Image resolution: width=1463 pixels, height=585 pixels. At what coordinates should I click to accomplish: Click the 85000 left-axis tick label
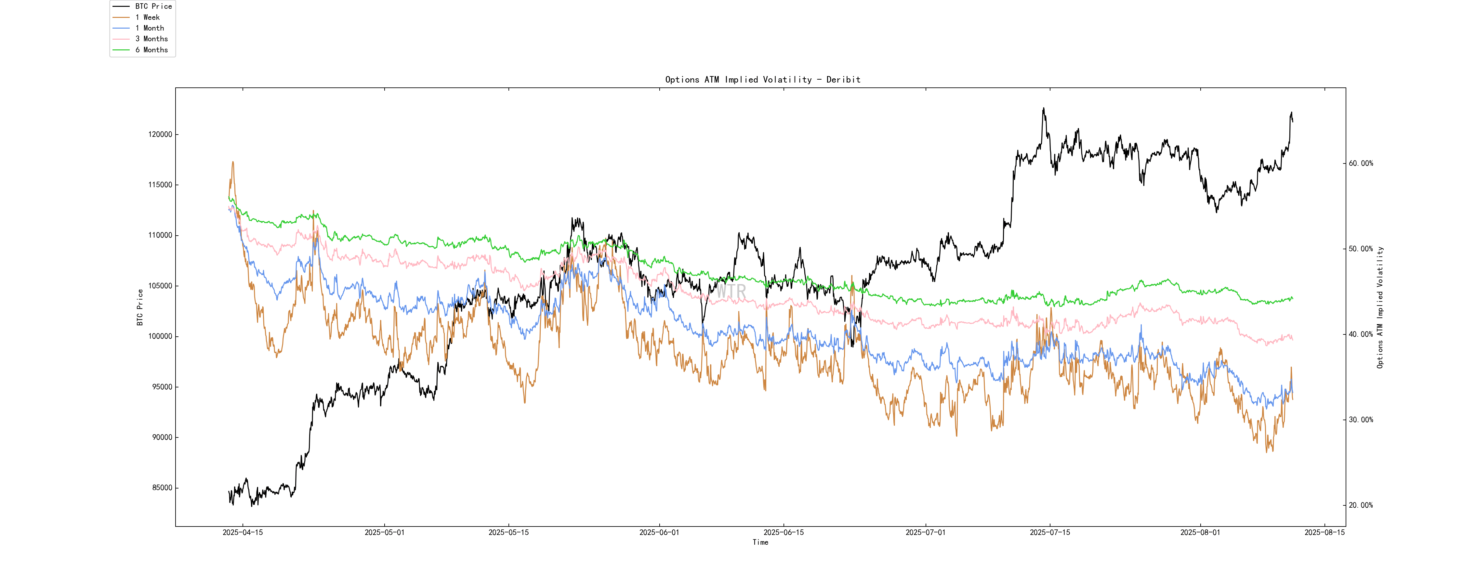click(162, 488)
